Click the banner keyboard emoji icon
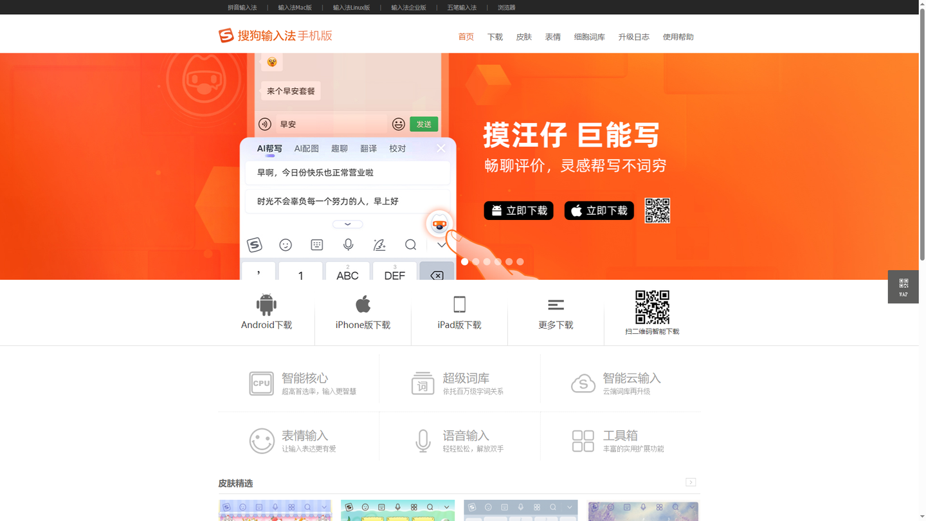 [286, 244]
